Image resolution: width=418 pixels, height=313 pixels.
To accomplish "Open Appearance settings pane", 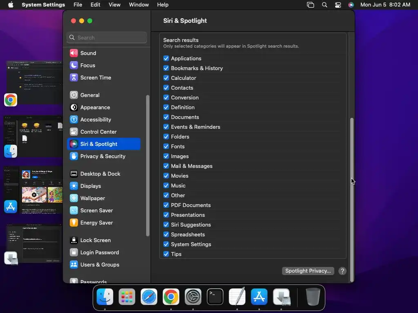I will coord(104,107).
